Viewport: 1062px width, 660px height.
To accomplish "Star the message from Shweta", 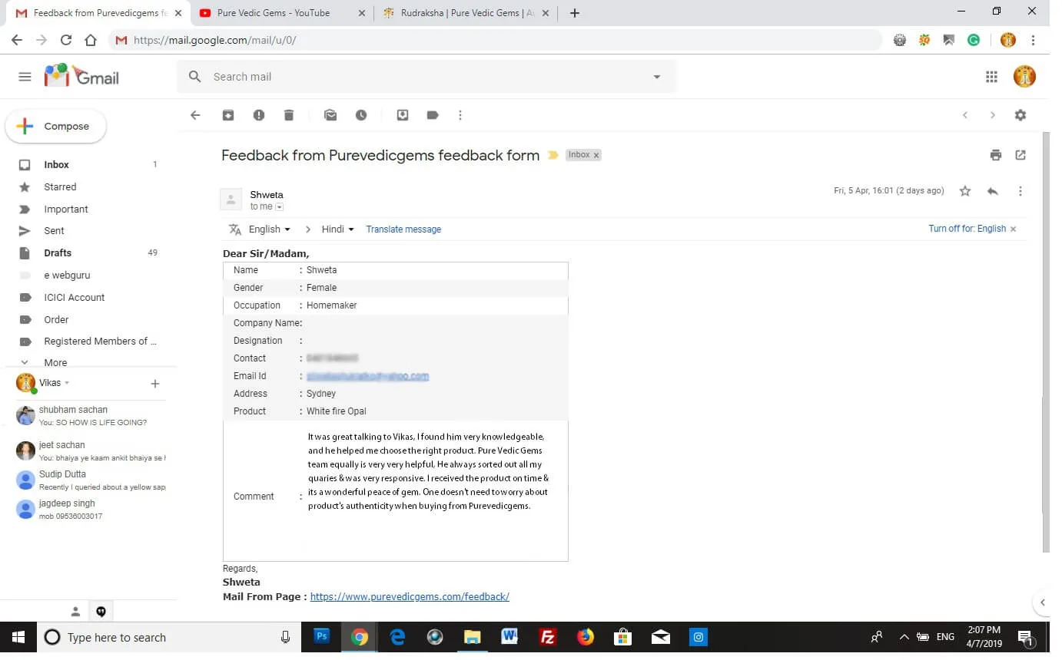I will (965, 191).
